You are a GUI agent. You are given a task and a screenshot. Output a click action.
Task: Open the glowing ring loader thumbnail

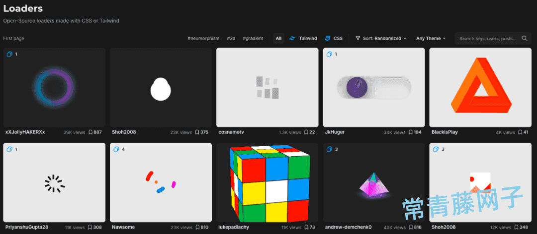pyautogui.click(x=55, y=87)
